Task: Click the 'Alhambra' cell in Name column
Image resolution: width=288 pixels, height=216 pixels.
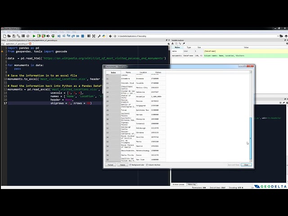Action: (x=128, y=79)
